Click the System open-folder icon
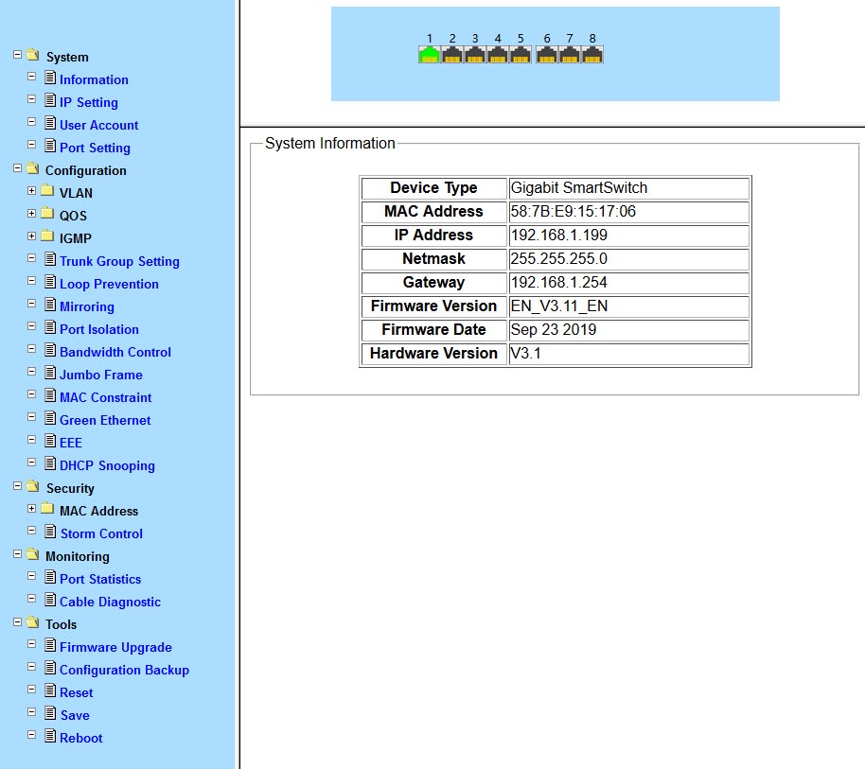 (x=33, y=56)
